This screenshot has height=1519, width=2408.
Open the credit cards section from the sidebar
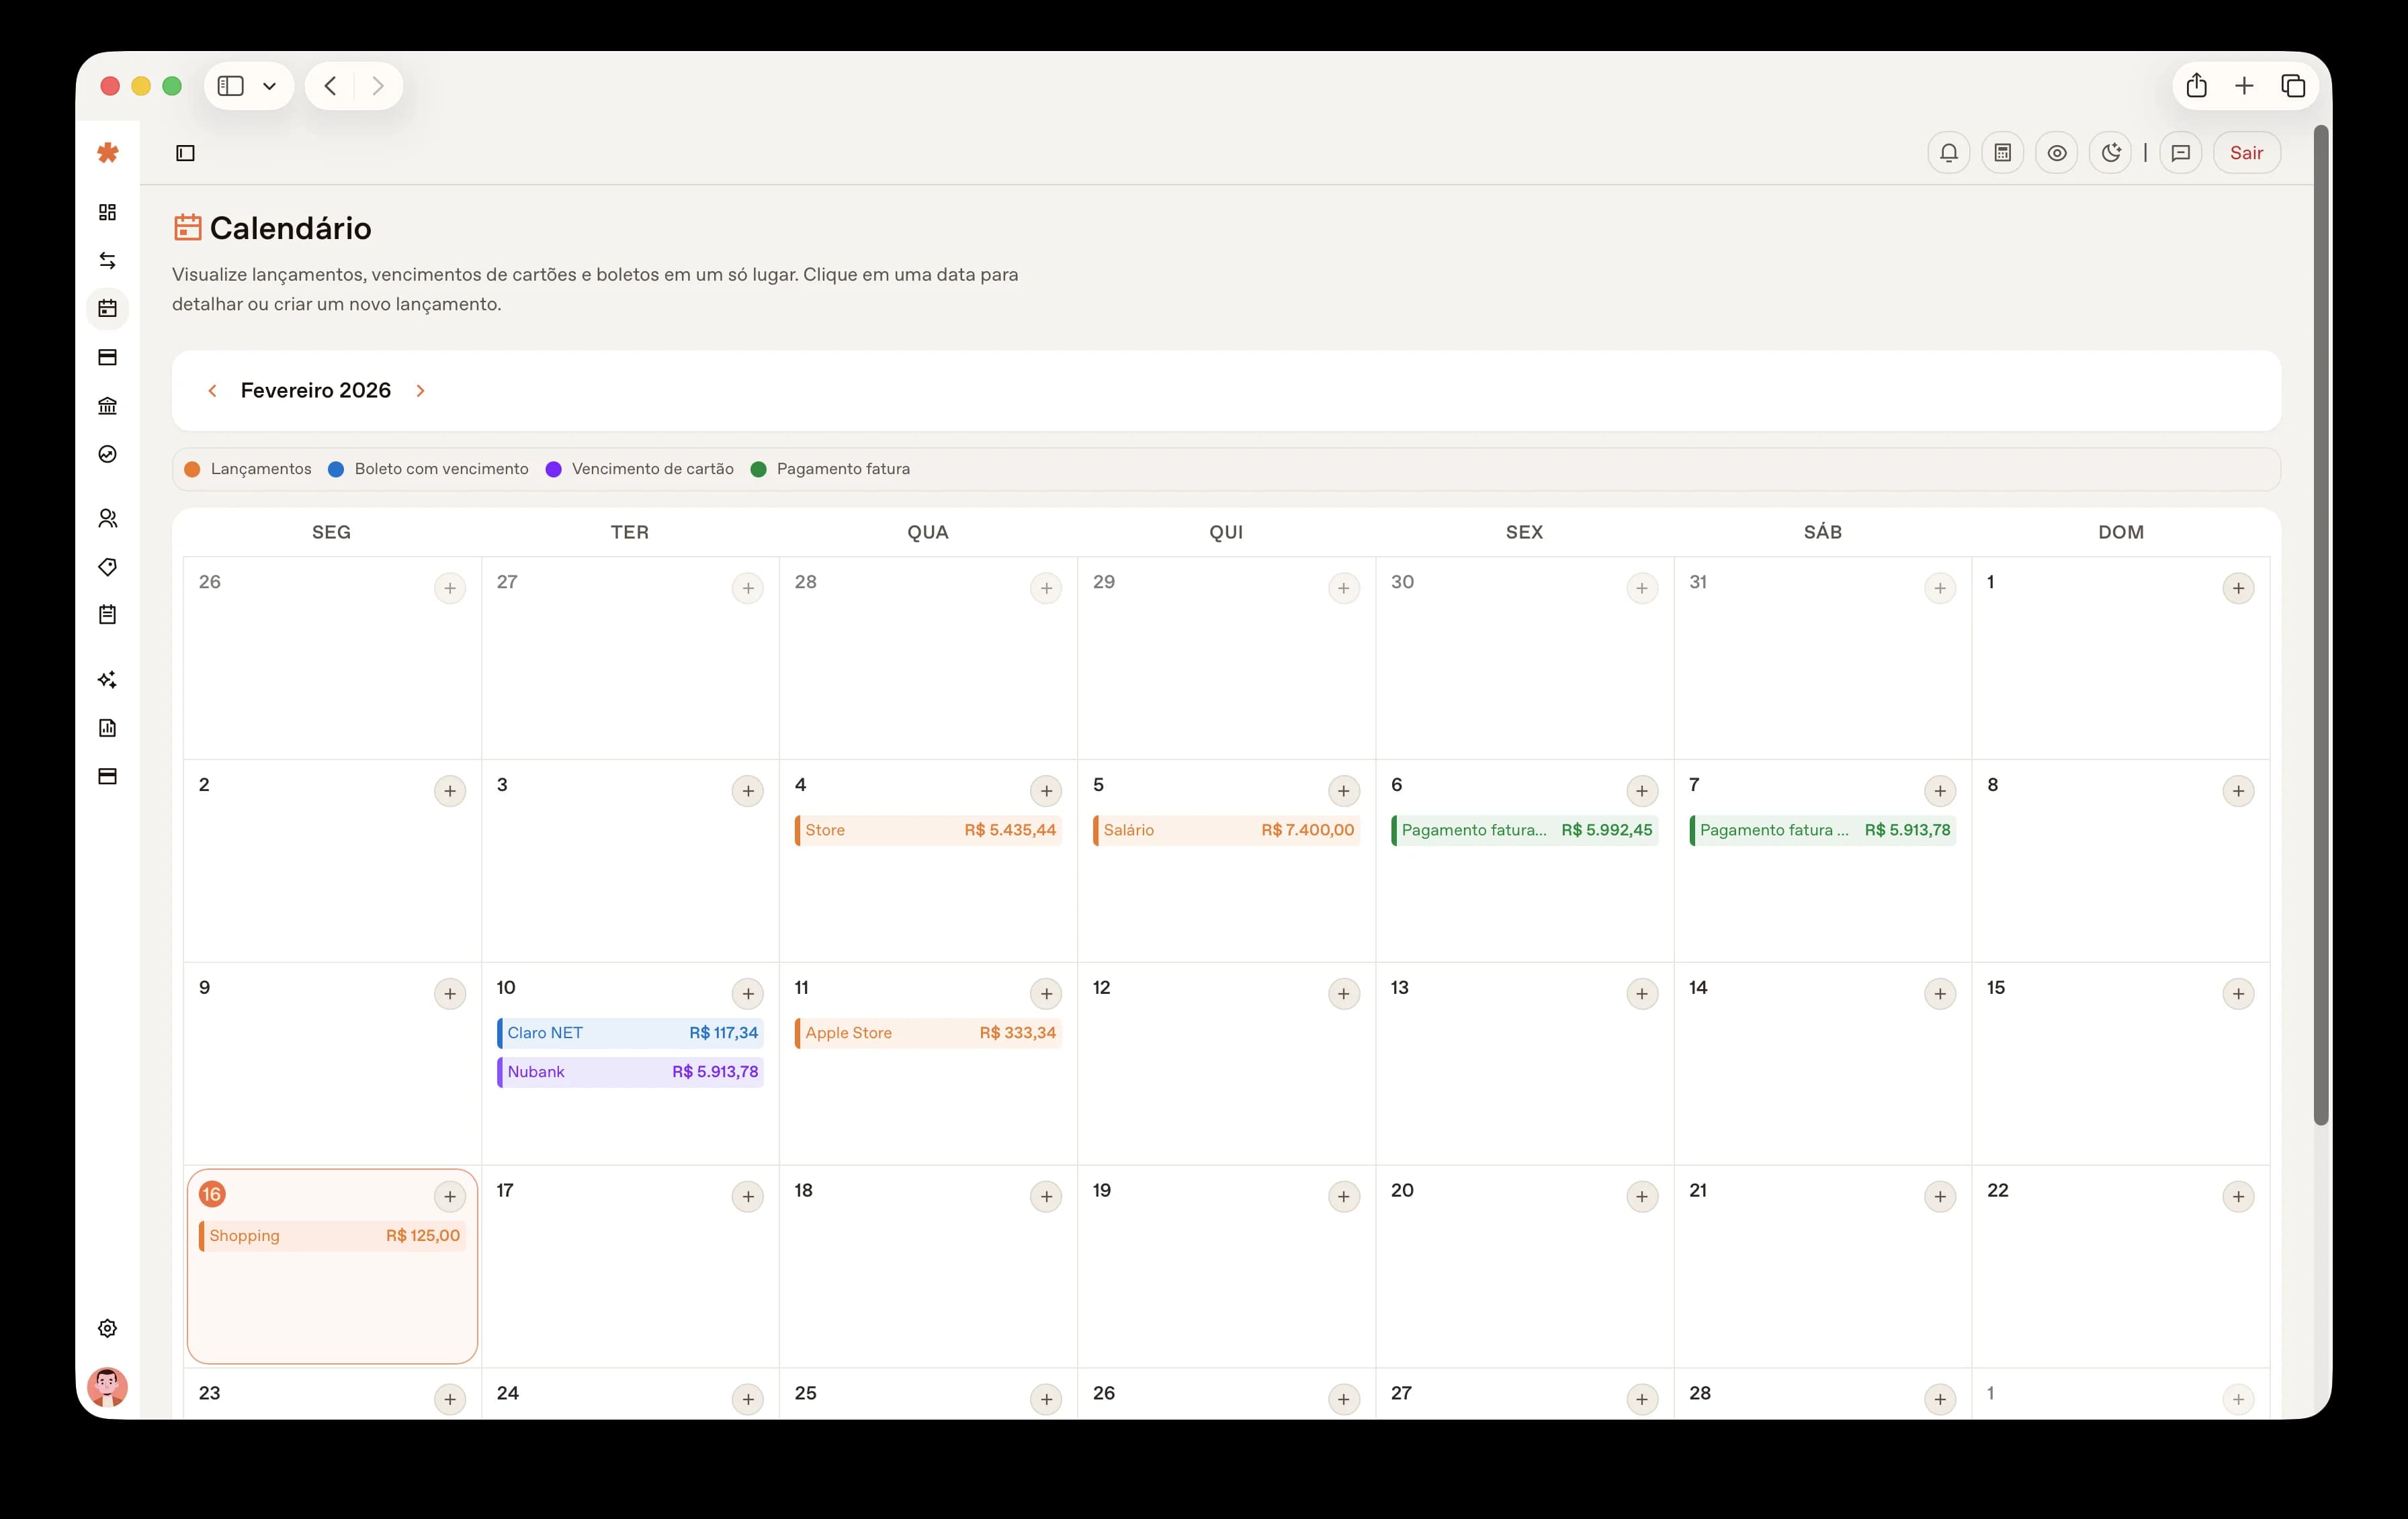point(107,357)
